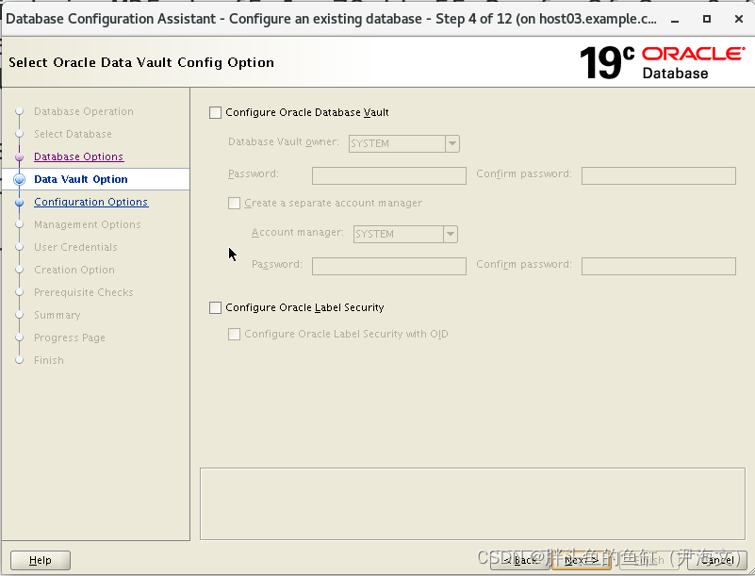Click the User Credentials step text
This screenshot has width=755, height=576.
(75, 247)
